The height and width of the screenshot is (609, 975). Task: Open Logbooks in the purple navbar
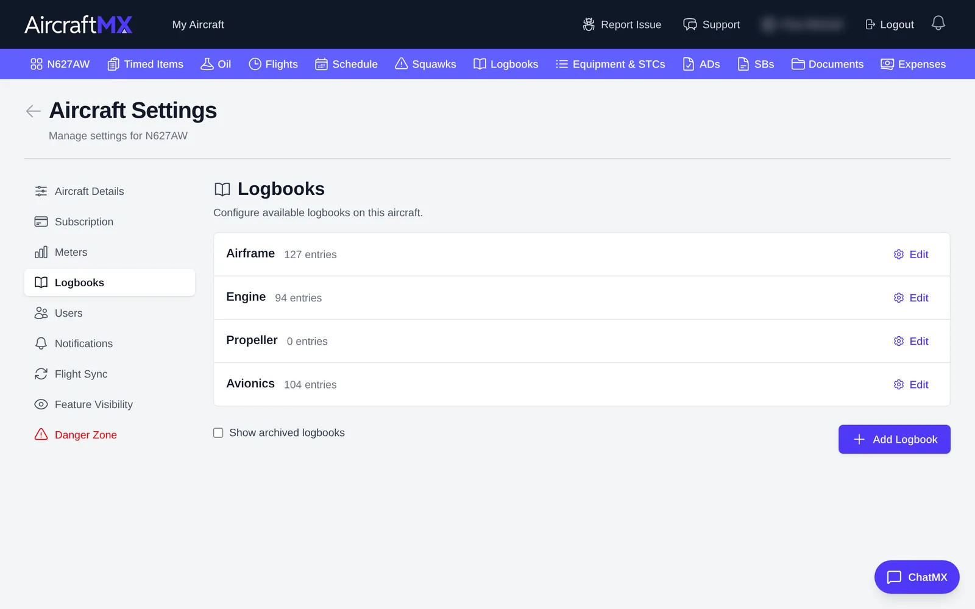point(506,64)
